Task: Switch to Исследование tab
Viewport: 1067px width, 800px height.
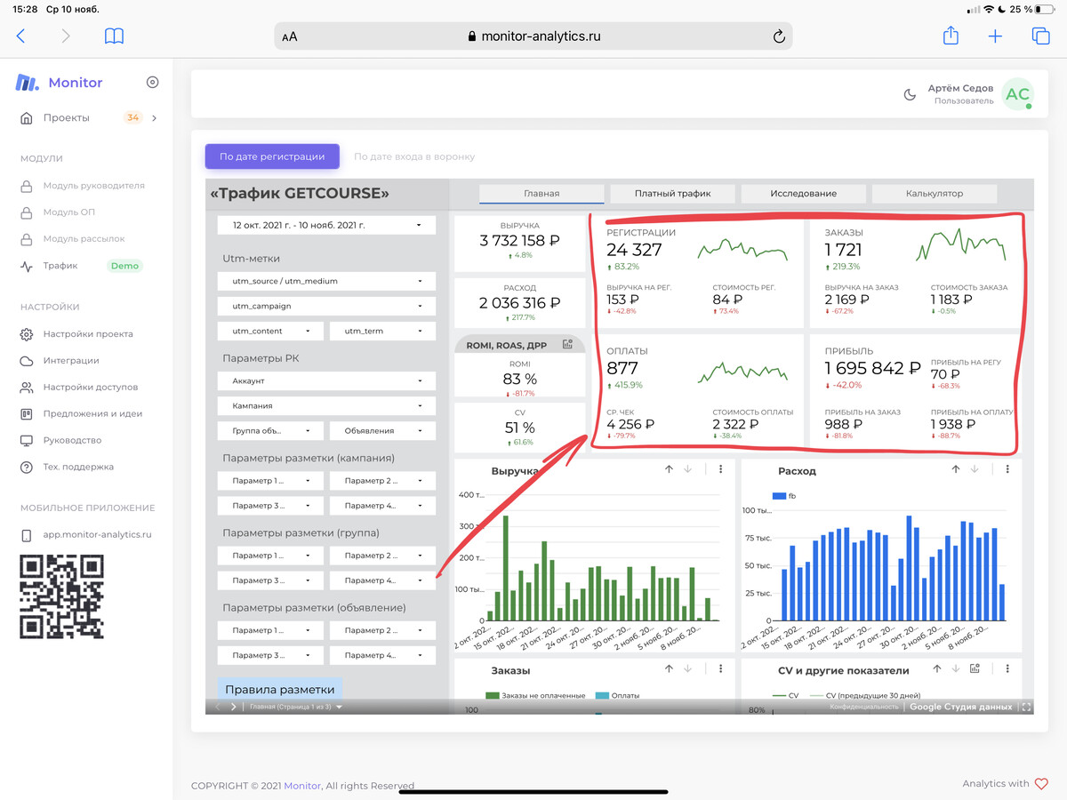Action: [x=804, y=194]
